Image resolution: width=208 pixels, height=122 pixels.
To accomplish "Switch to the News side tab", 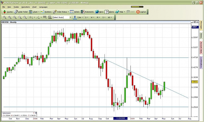I will pyautogui.click(x=201, y=35).
